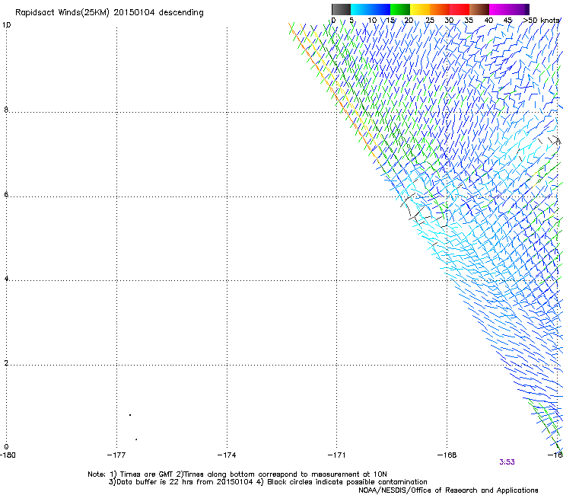
Task: Click the longitude -177 axis label
Action: 116,455
